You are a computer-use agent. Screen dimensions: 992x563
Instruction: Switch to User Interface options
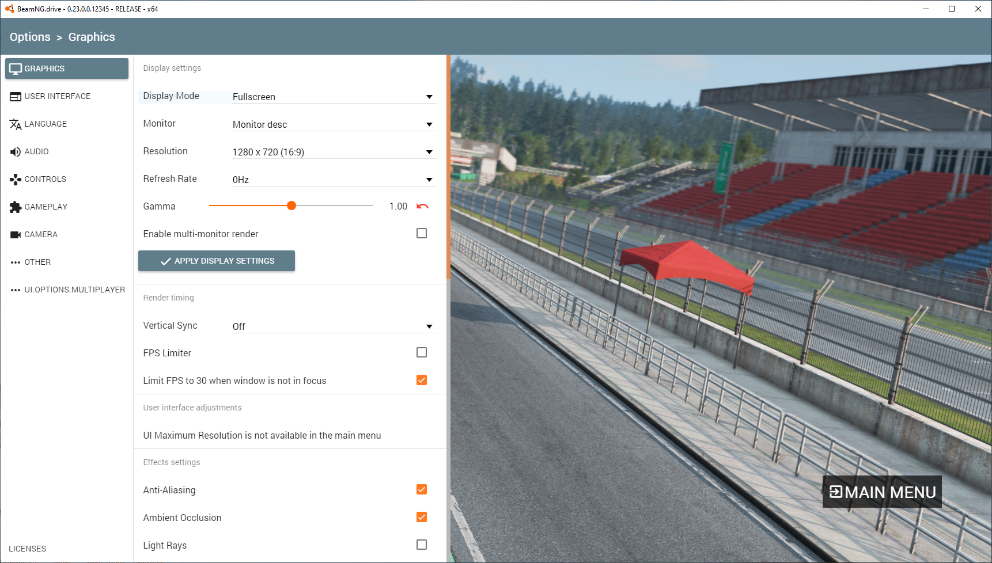click(x=67, y=96)
